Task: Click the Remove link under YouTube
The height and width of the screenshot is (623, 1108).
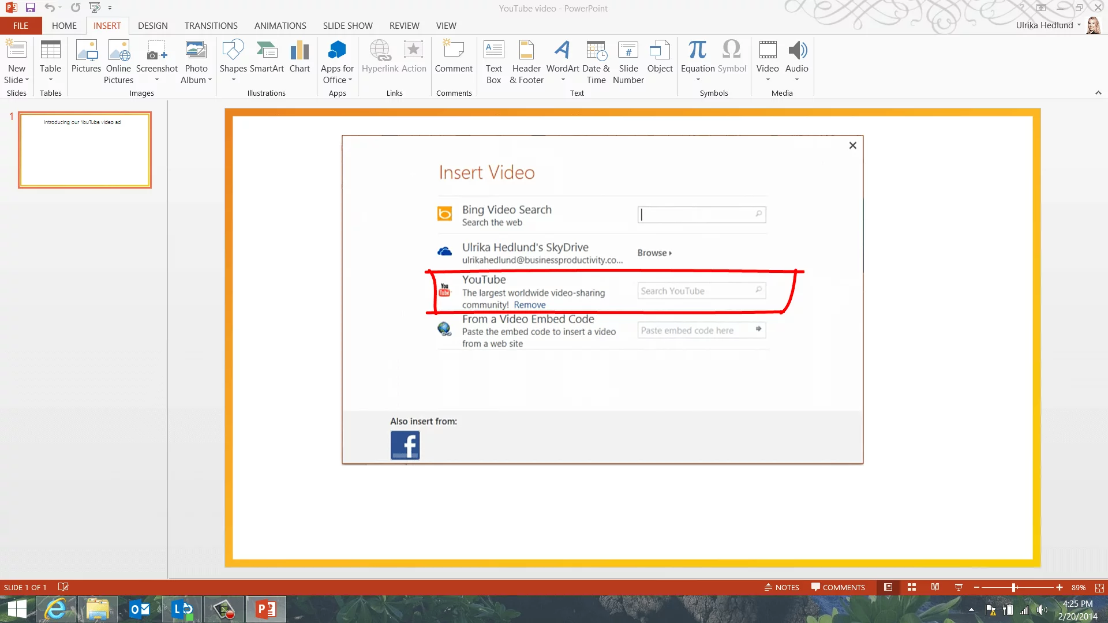Action: pos(529,305)
